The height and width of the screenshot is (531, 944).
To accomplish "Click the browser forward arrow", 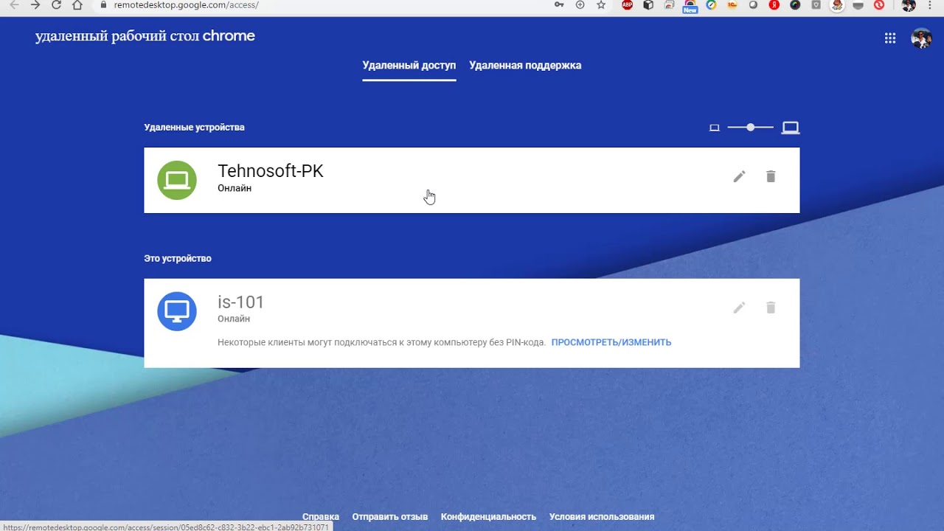I will coord(35,5).
